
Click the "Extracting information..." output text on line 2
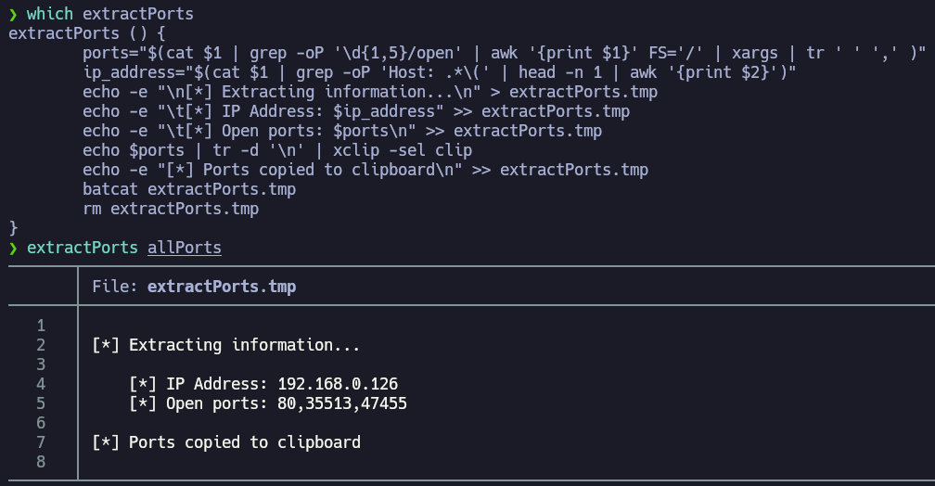[245, 345]
